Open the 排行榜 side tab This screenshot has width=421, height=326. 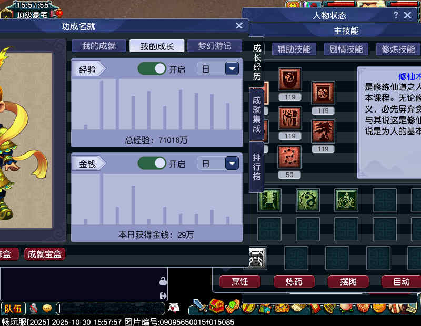tap(257, 167)
